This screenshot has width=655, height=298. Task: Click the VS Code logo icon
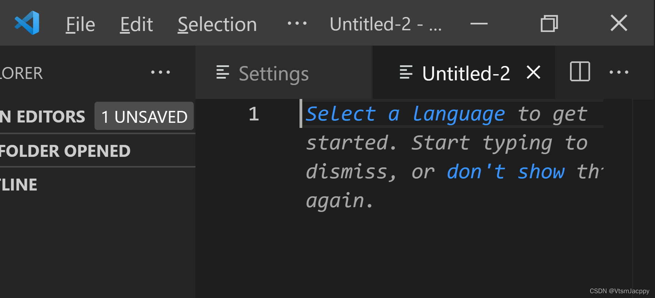click(x=27, y=23)
